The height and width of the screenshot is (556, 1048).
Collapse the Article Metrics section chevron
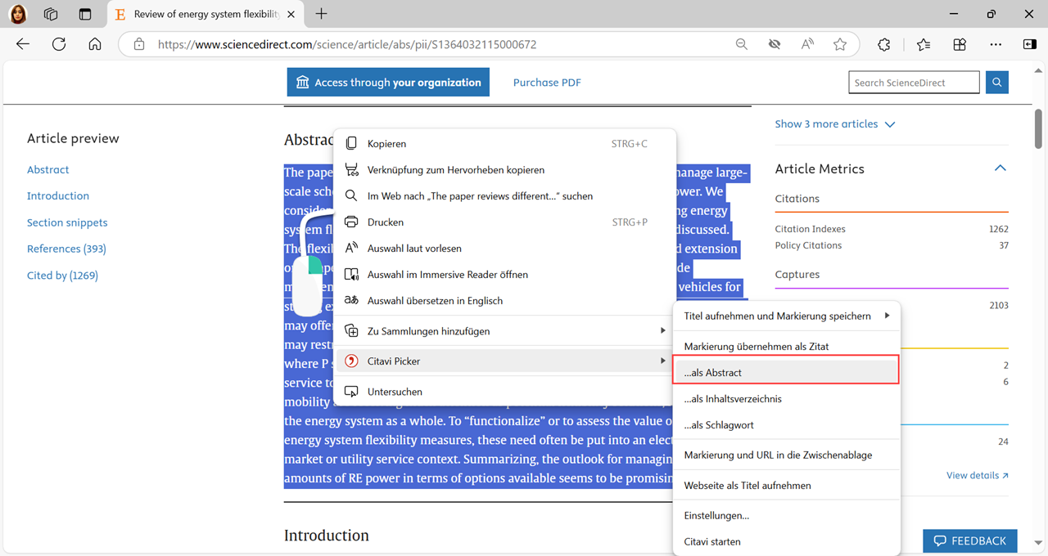(x=1000, y=168)
